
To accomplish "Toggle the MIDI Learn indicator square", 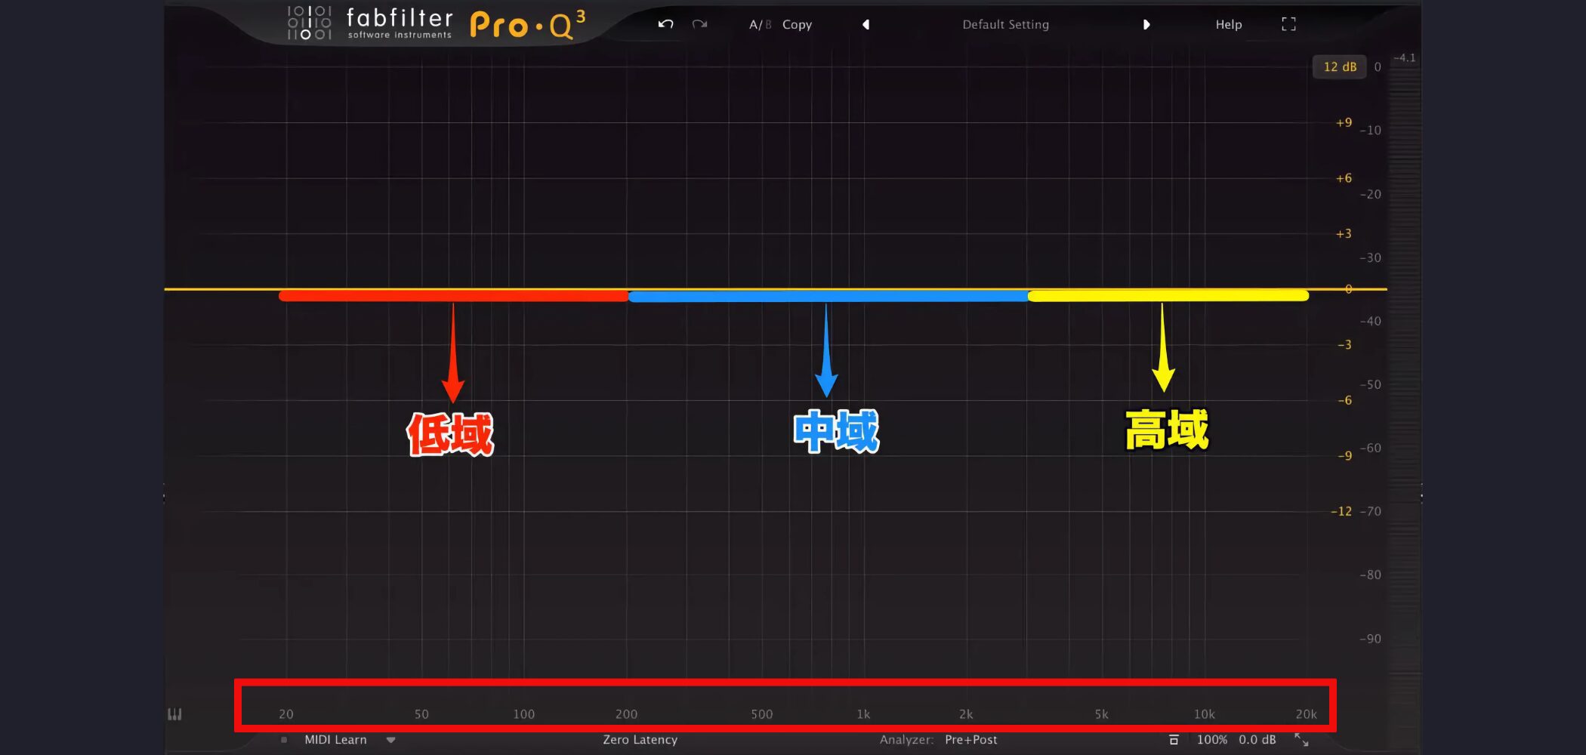I will [x=284, y=740].
